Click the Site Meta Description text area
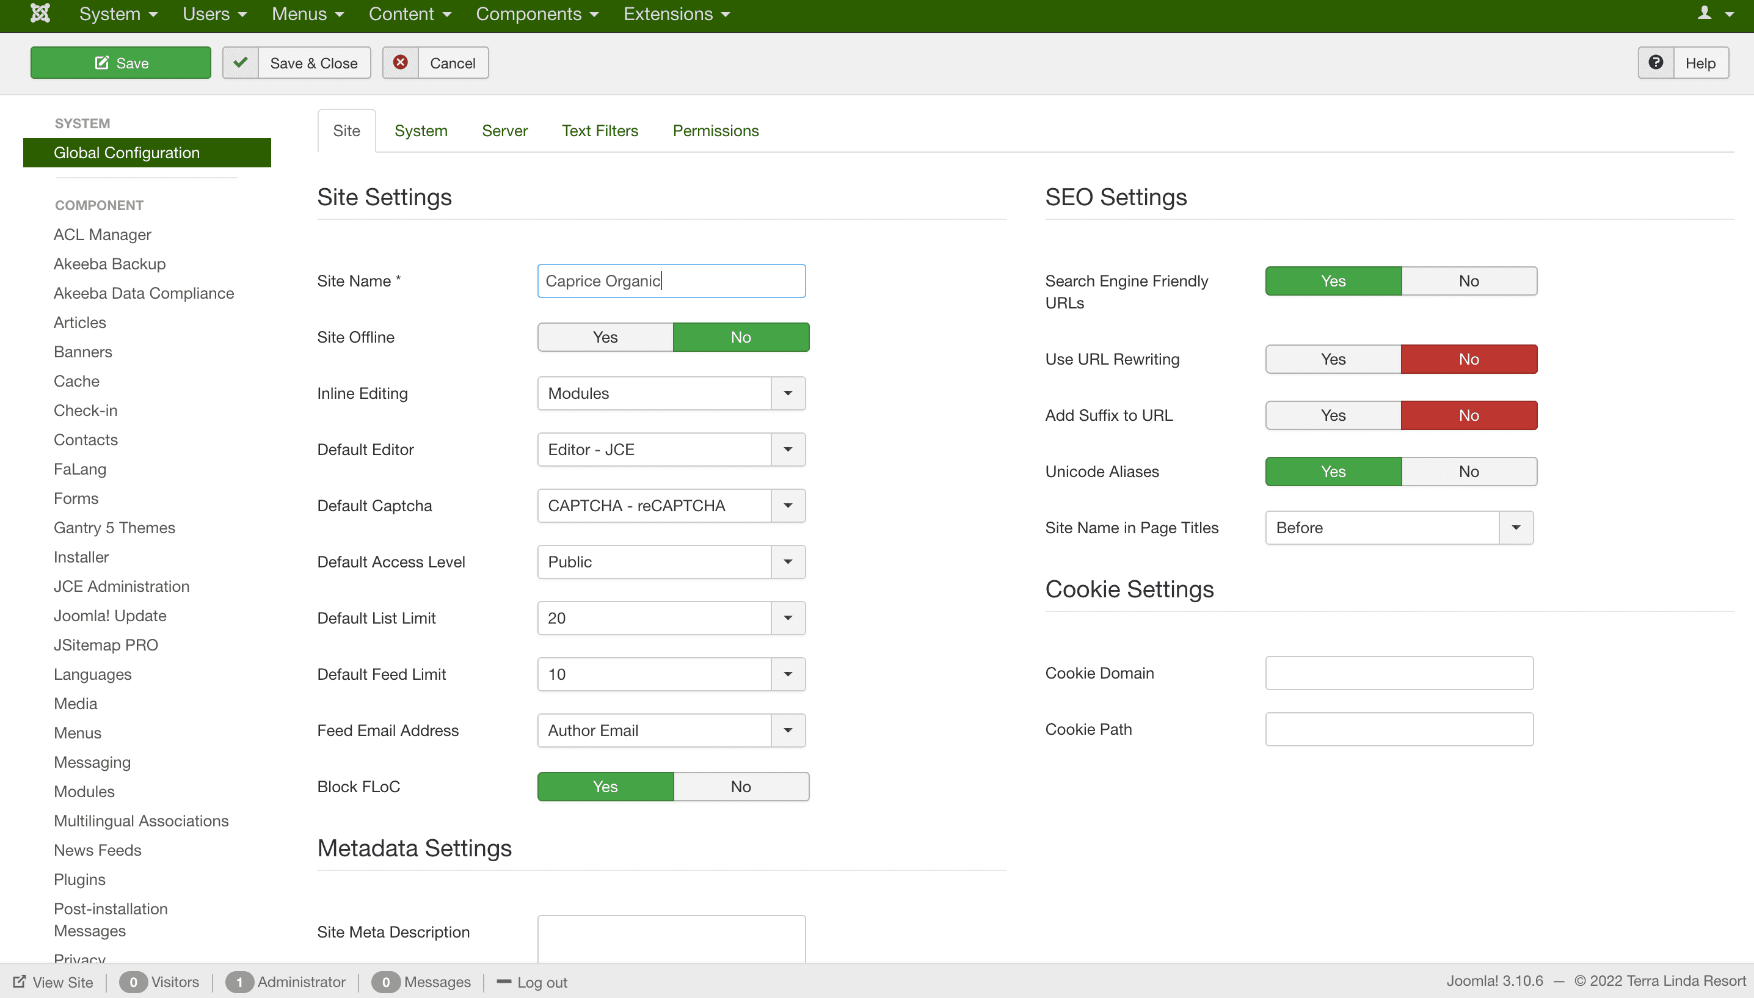 pyautogui.click(x=671, y=939)
